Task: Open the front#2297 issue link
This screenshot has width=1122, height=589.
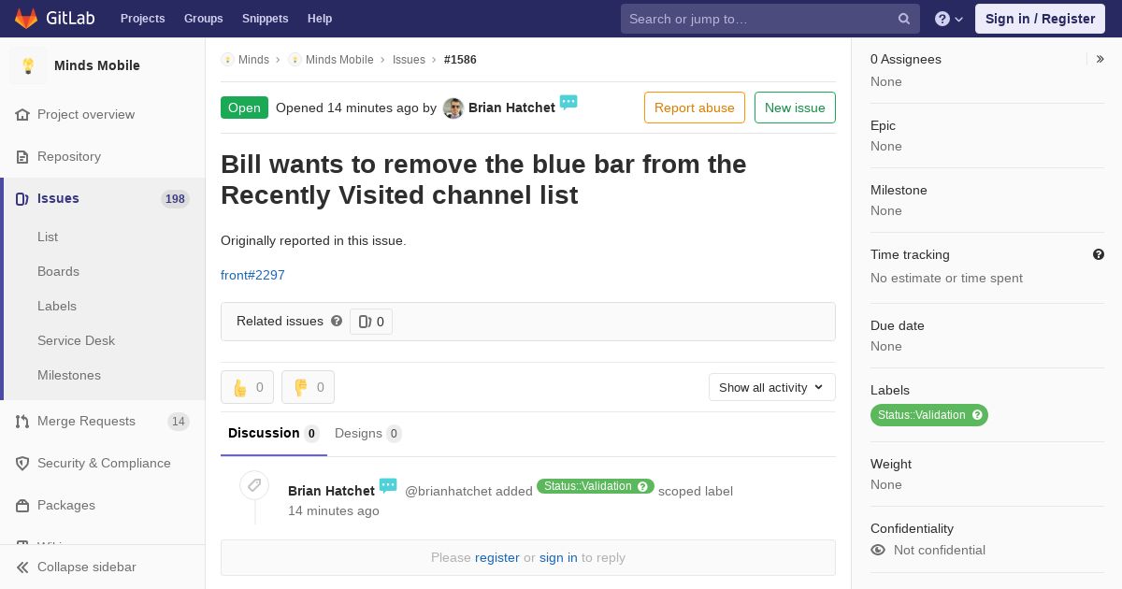Action: [x=252, y=275]
